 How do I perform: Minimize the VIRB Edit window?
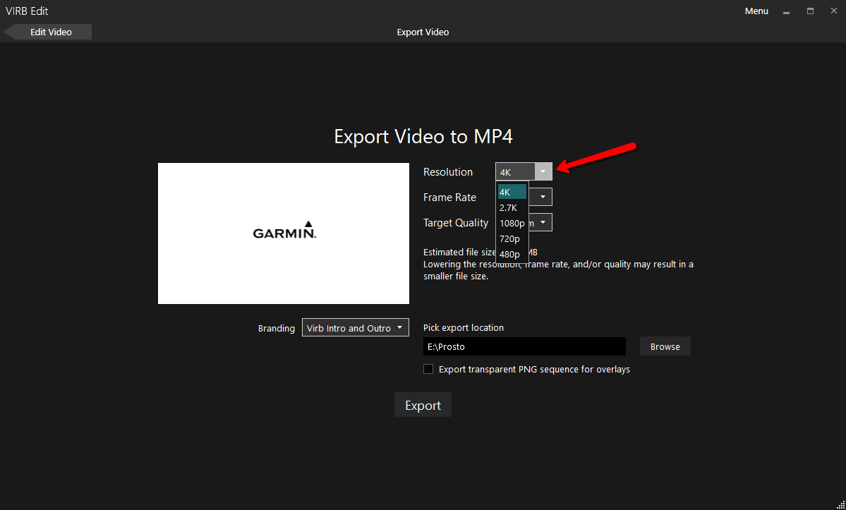787,11
